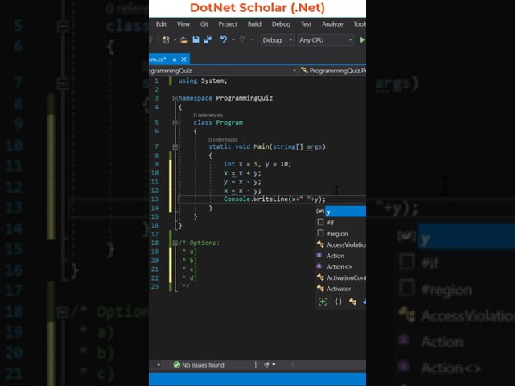The image size is (515, 386).
Task: Open the ProgrammingQuiz project navigation dropdown
Action: (294, 70)
